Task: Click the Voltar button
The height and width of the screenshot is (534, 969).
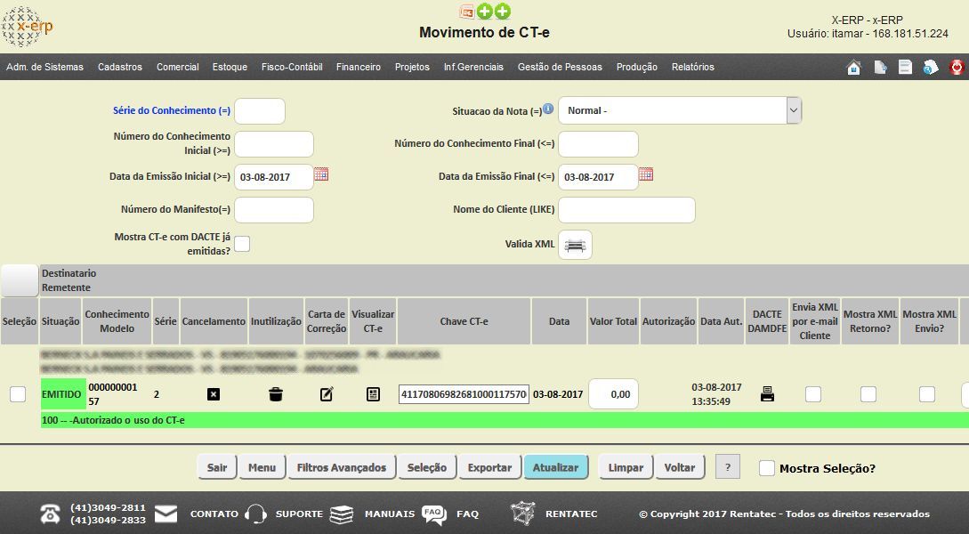Action: [x=680, y=467]
